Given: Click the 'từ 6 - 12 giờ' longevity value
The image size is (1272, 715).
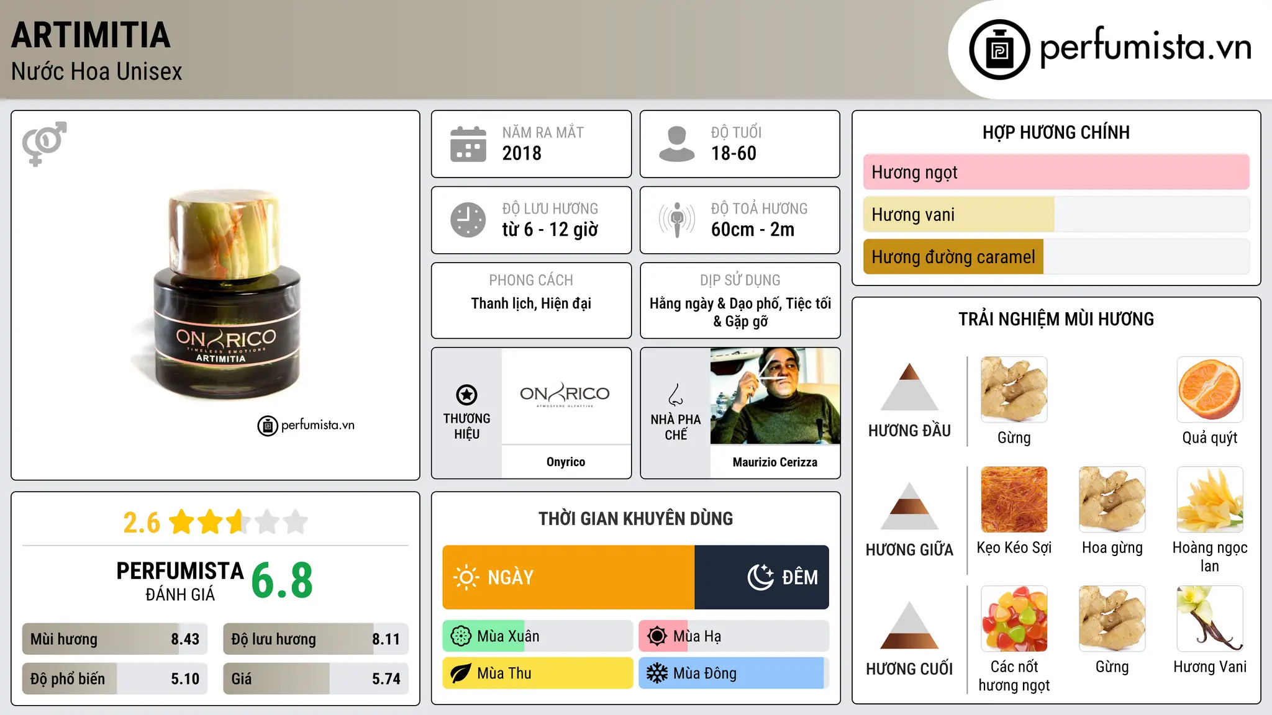Looking at the screenshot, I should click(x=550, y=230).
